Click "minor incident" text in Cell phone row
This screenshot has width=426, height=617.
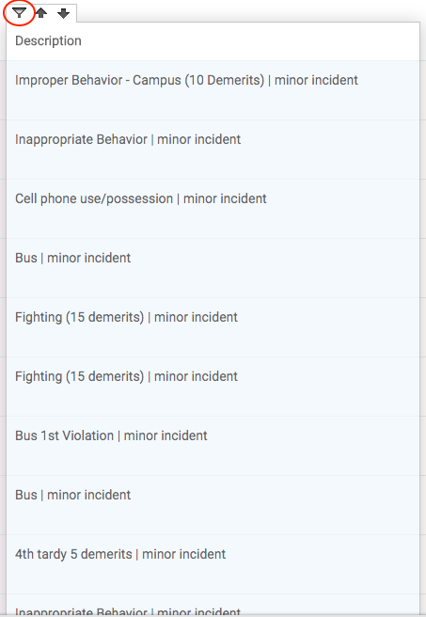(225, 198)
